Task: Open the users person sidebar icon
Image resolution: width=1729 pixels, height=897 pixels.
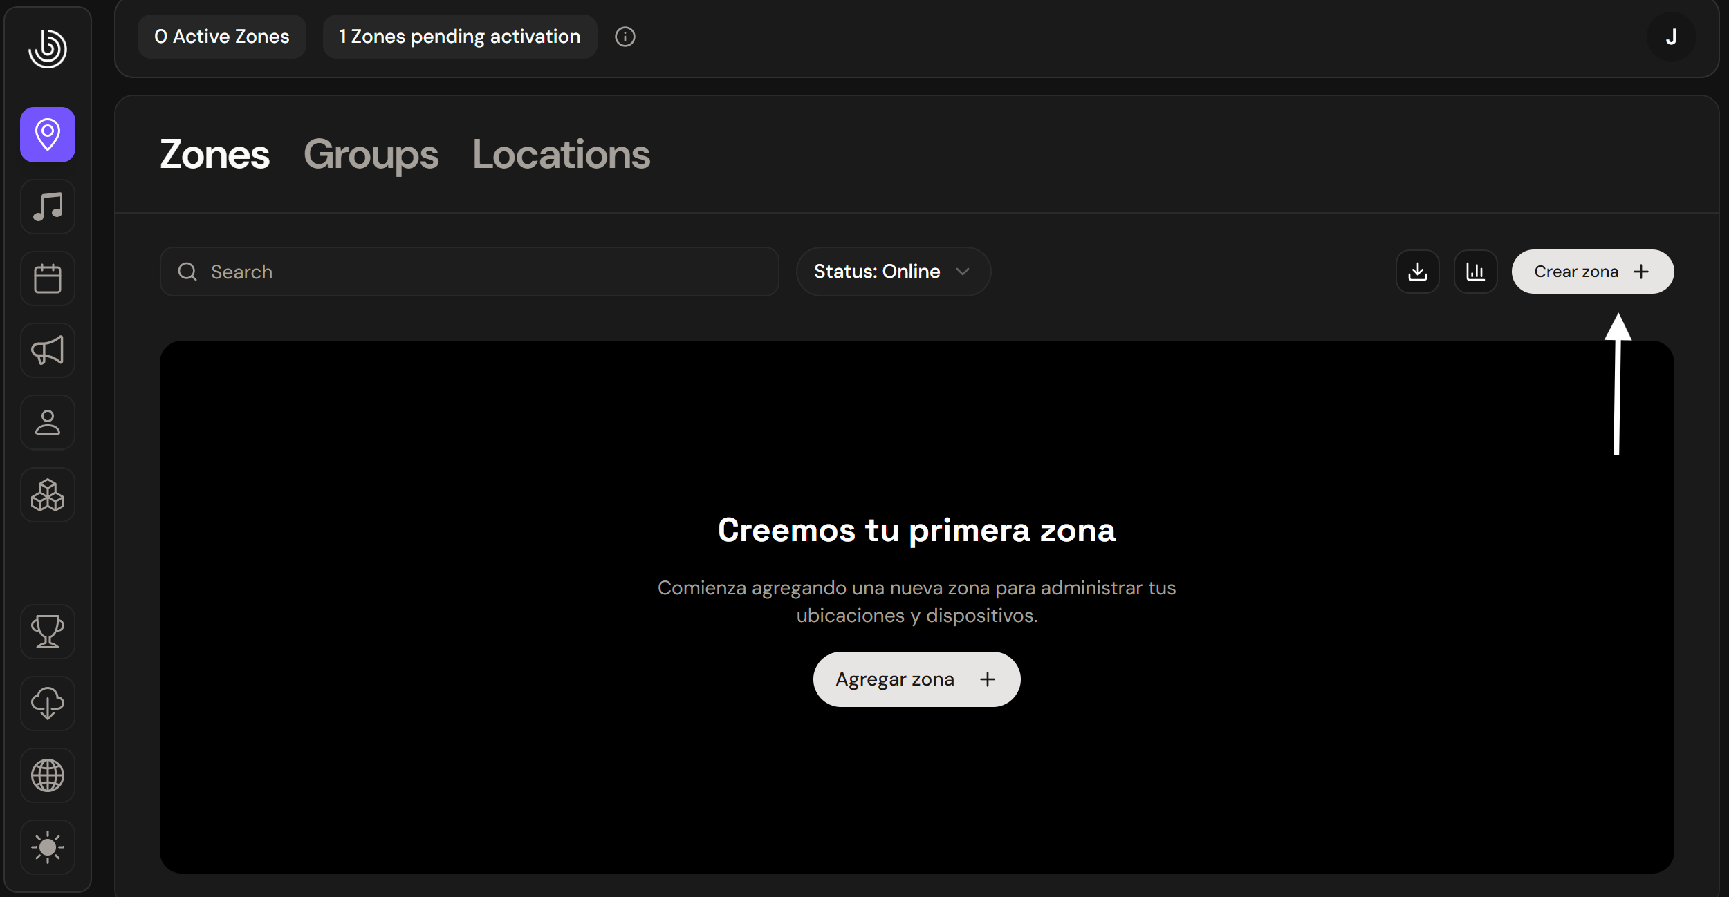Action: point(48,422)
